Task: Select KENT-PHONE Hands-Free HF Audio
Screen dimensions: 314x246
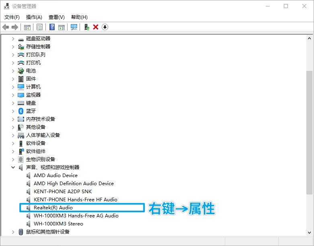Action: pyautogui.click(x=76, y=199)
